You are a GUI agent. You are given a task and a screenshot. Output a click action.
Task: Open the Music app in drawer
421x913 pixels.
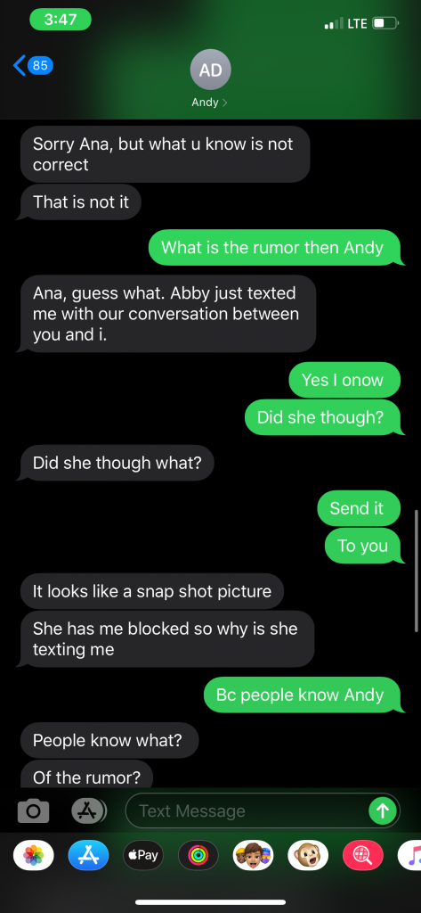[x=410, y=855]
